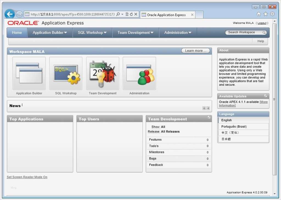Select Português (Brasil) language
The image size is (281, 200).
(x=243, y=126)
